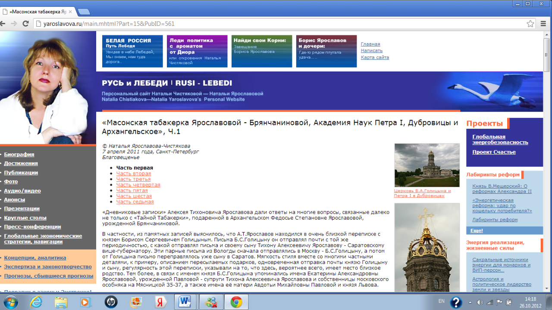Open the Проект Счастье link
Screen dimensions: 552x310
point(494,152)
